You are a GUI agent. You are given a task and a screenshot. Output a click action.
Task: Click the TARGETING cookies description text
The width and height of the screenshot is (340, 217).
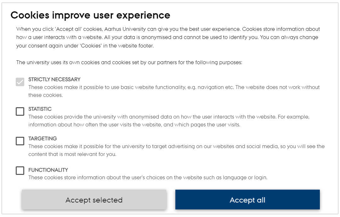coord(167,150)
